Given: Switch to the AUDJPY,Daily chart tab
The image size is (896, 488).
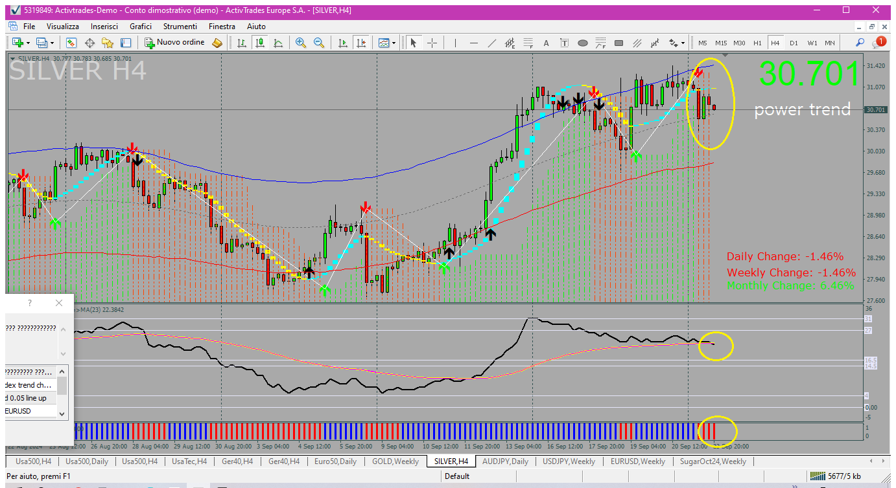Looking at the screenshot, I should pos(505,461).
